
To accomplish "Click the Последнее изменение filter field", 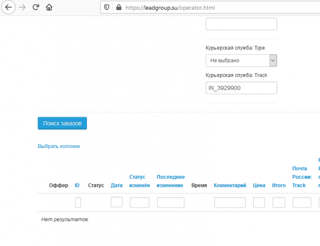I will pyautogui.click(x=171, y=202).
